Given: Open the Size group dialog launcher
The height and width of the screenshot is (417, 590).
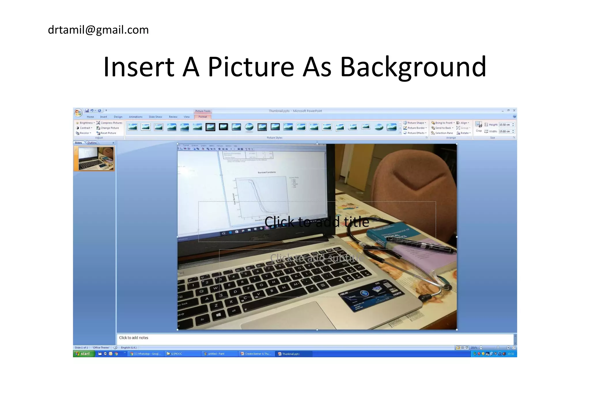Looking at the screenshot, I should [514, 138].
